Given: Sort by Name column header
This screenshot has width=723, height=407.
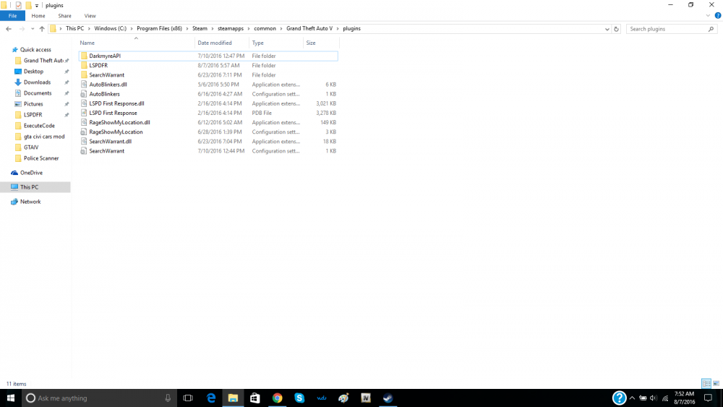Looking at the screenshot, I should click(x=136, y=43).
